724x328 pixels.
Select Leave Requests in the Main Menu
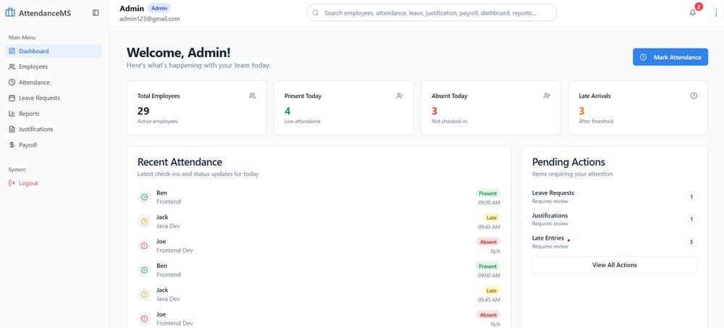(x=54, y=98)
